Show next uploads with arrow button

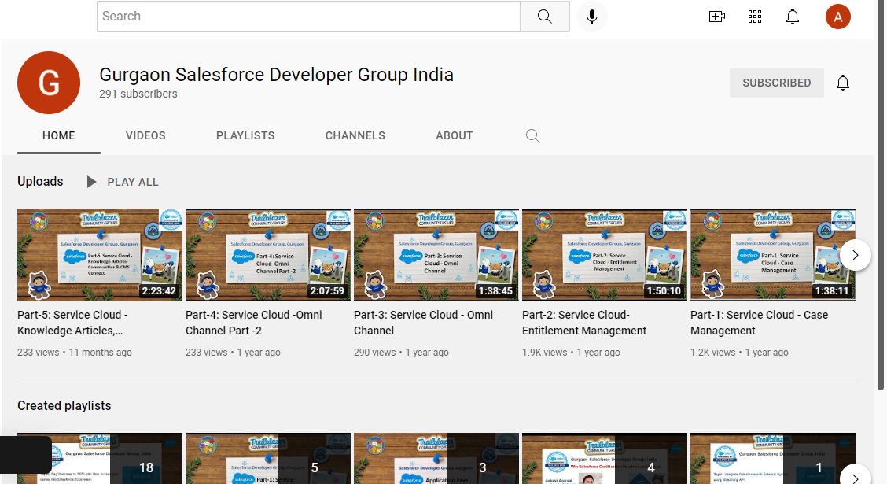[856, 255]
